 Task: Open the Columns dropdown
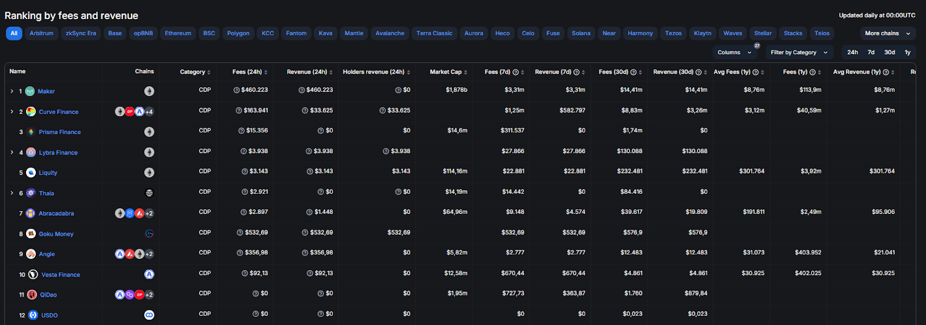point(735,53)
